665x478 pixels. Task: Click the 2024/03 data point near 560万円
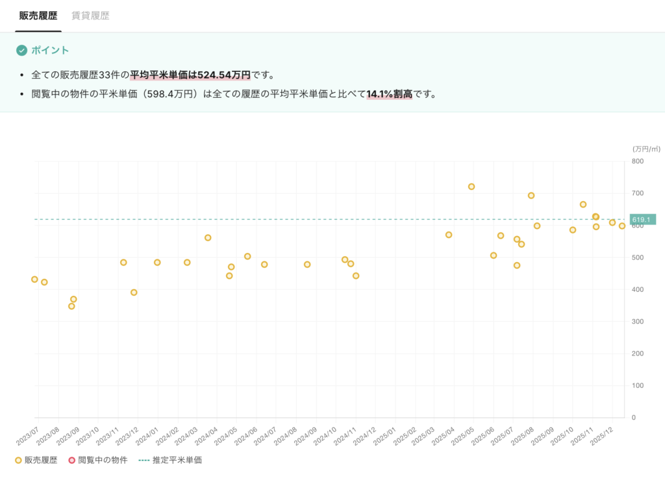click(208, 238)
